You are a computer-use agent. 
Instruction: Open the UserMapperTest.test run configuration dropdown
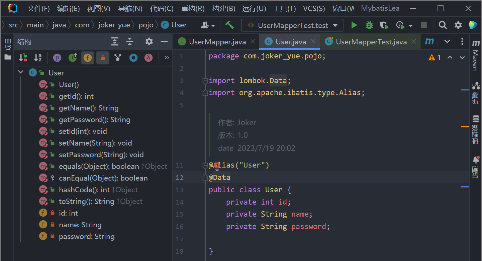[x=292, y=25]
